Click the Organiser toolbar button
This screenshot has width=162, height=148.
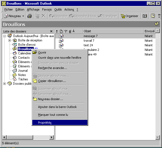click(129, 16)
